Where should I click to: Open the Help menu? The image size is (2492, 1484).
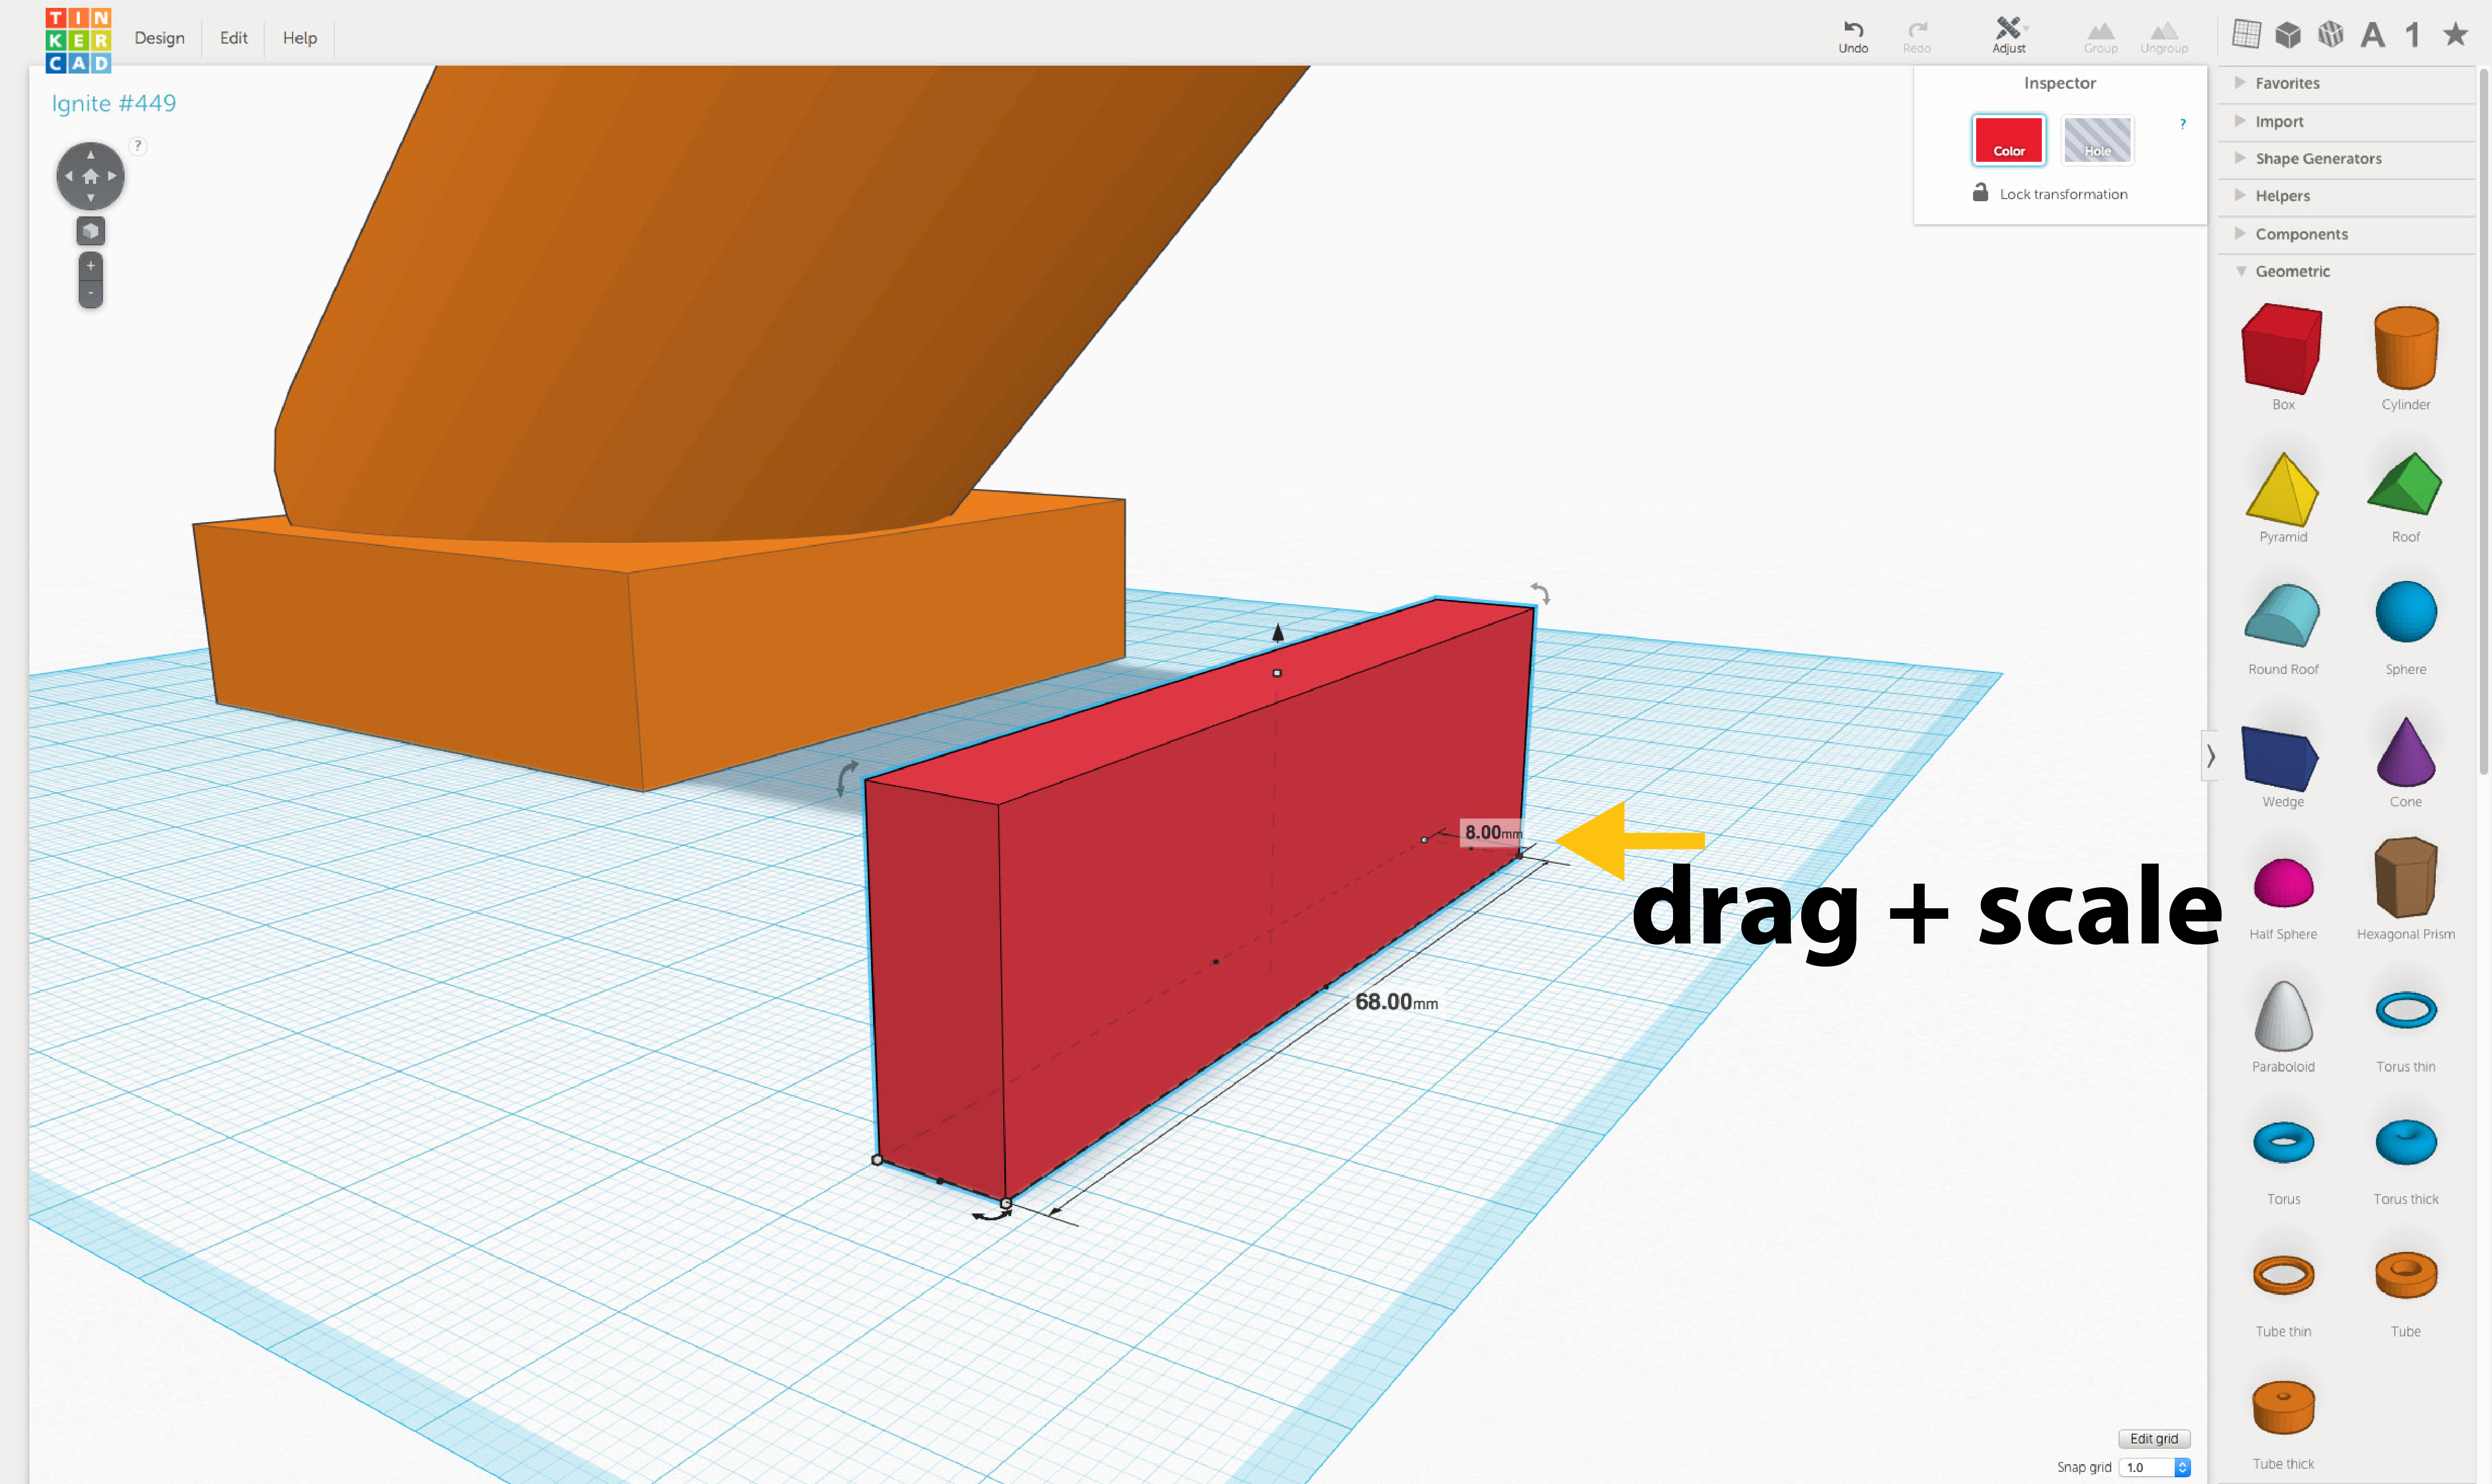(x=299, y=37)
